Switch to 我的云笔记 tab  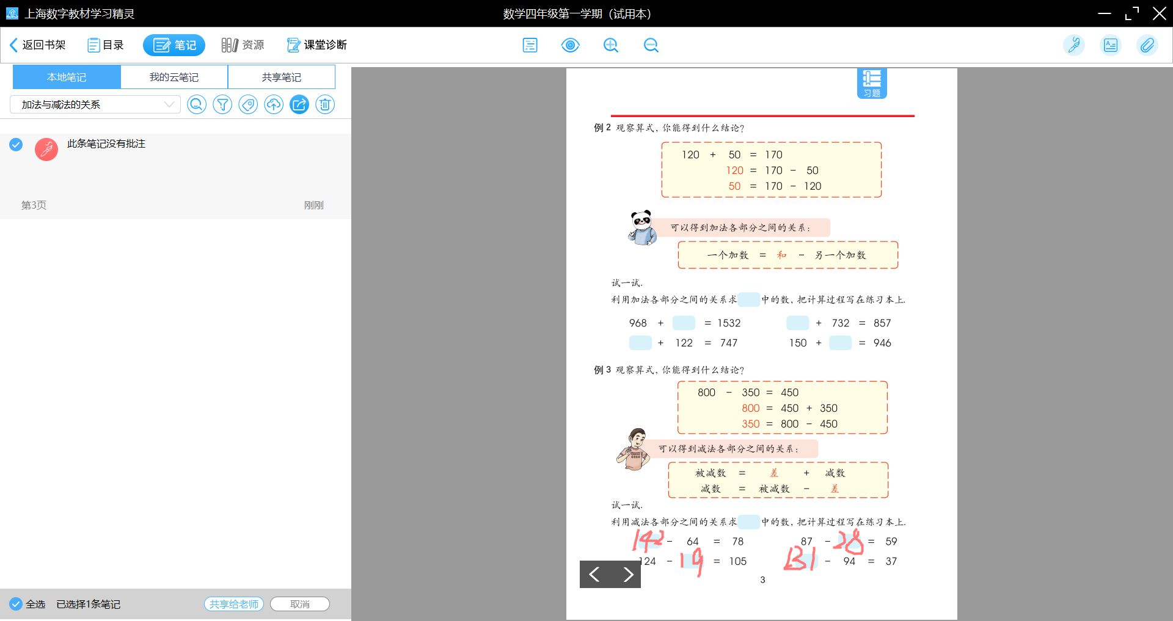click(x=174, y=77)
